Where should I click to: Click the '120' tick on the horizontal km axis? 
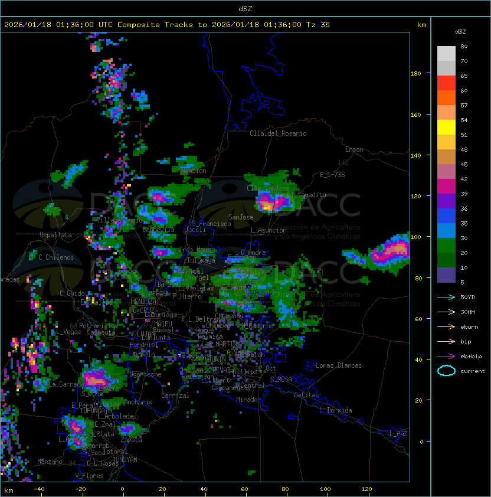(366, 489)
